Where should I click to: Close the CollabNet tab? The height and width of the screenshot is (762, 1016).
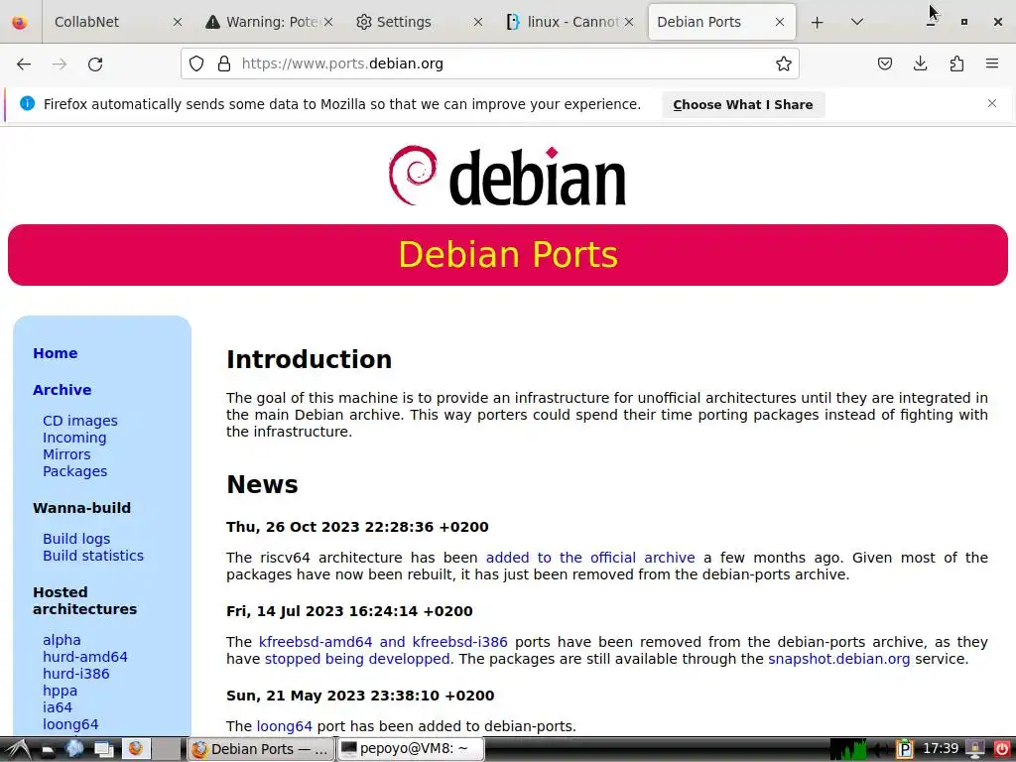click(178, 22)
